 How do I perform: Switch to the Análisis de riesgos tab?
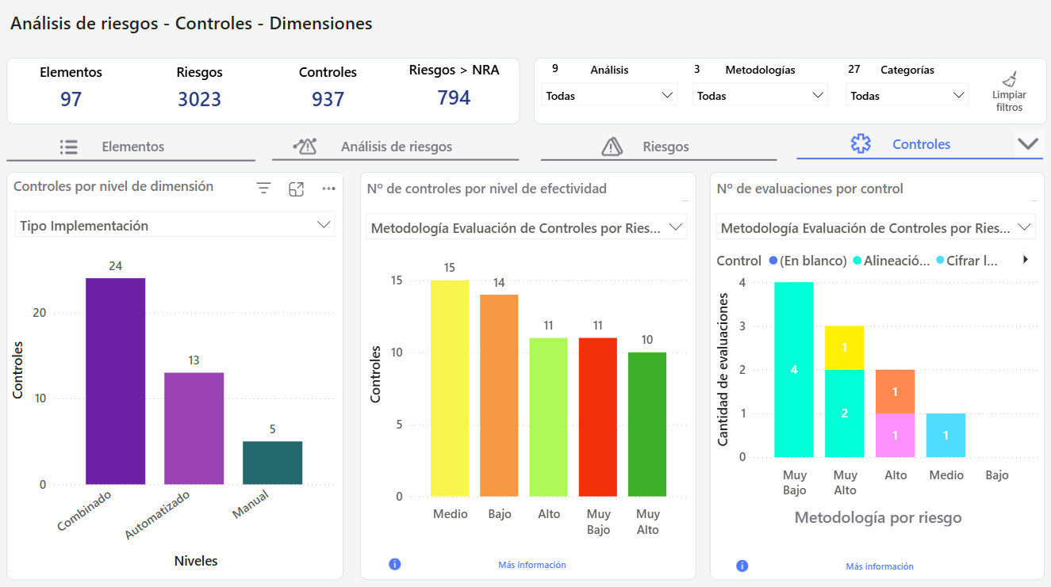click(x=396, y=147)
